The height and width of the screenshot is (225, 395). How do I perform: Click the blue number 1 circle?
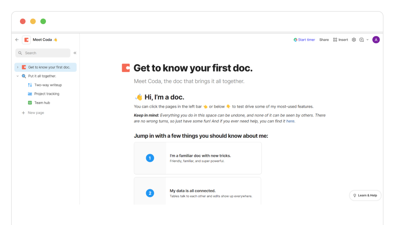[150, 158]
